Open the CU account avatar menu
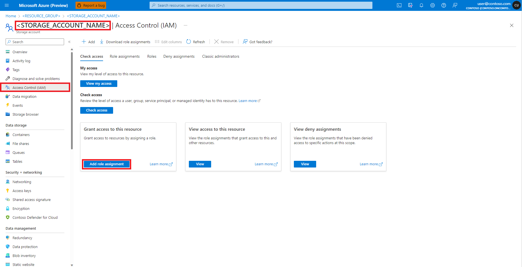The image size is (522, 267). click(516, 5)
